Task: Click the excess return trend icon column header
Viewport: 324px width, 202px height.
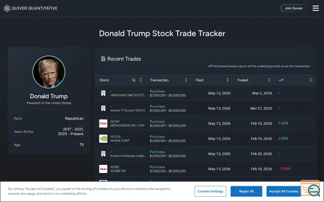Action: coord(281,80)
